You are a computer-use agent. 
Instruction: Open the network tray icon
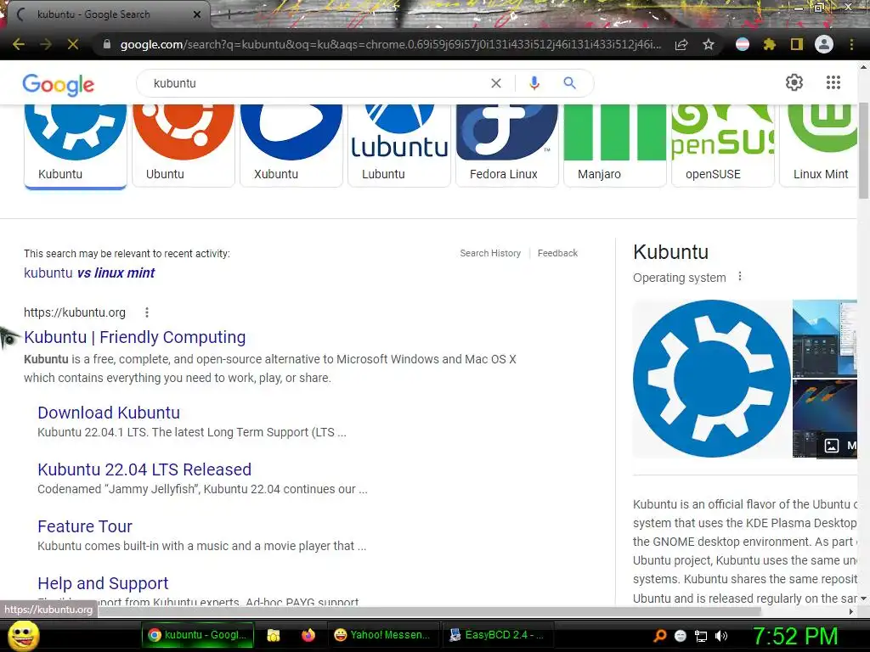tap(701, 636)
